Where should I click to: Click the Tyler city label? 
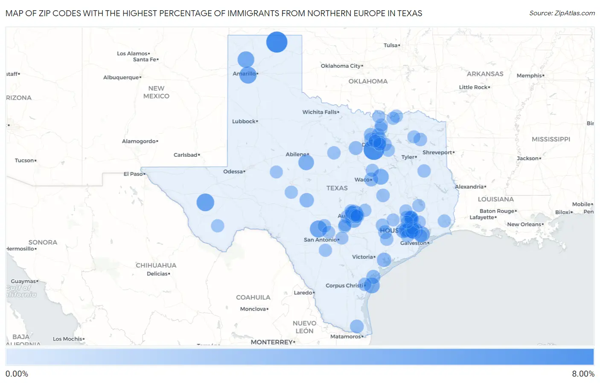click(408, 157)
